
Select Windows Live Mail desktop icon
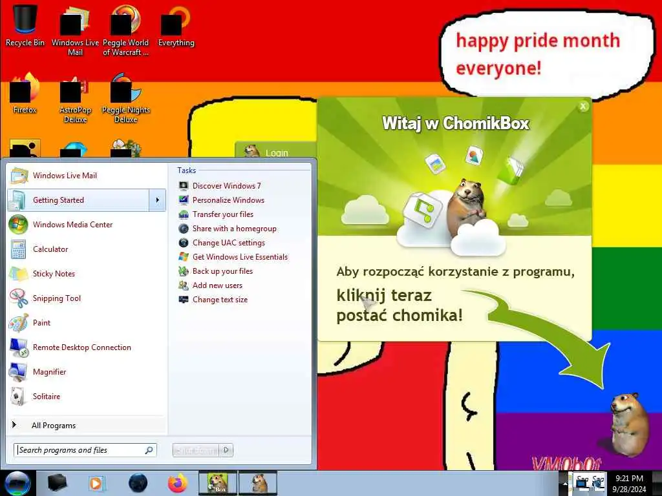75,30
